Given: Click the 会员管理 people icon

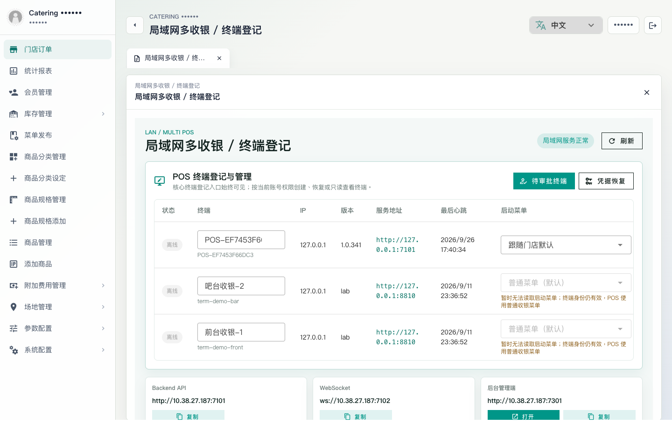Looking at the screenshot, I should pos(14,92).
